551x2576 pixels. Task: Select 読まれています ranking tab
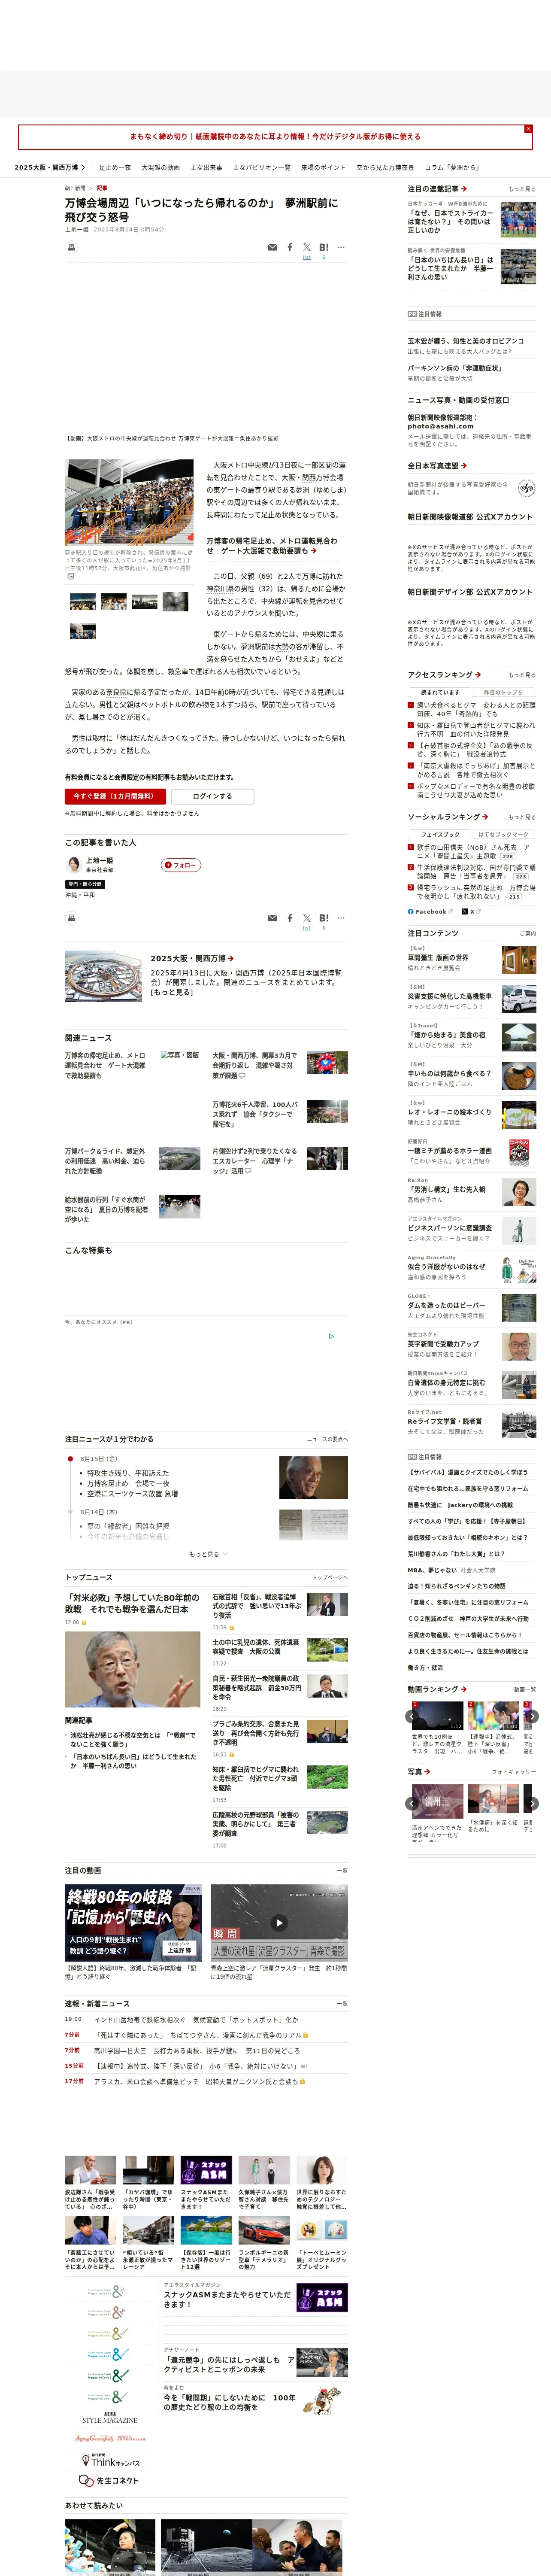coord(440,692)
